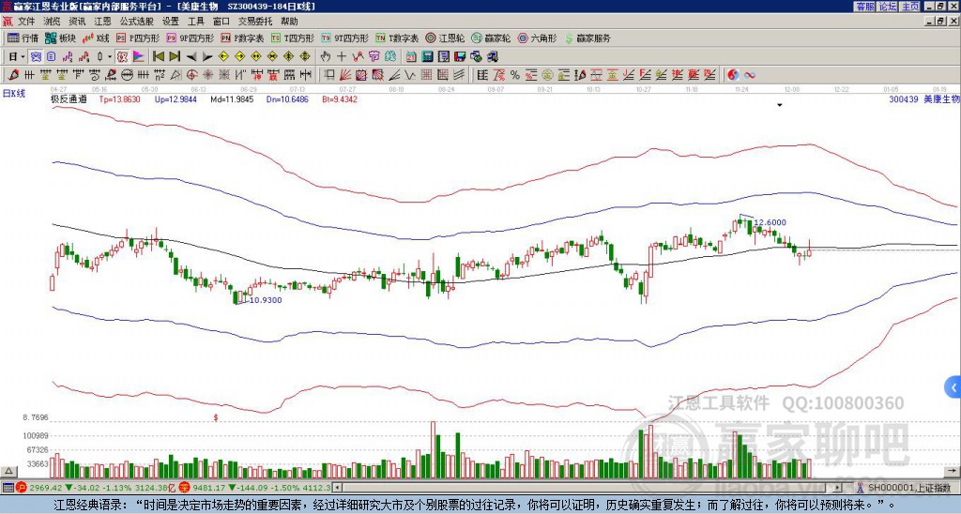Image resolution: width=961 pixels, height=514 pixels.
Task: Open the T数字表 number table
Action: coord(397,38)
